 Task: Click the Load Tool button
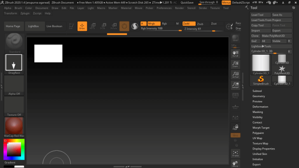[261, 15]
